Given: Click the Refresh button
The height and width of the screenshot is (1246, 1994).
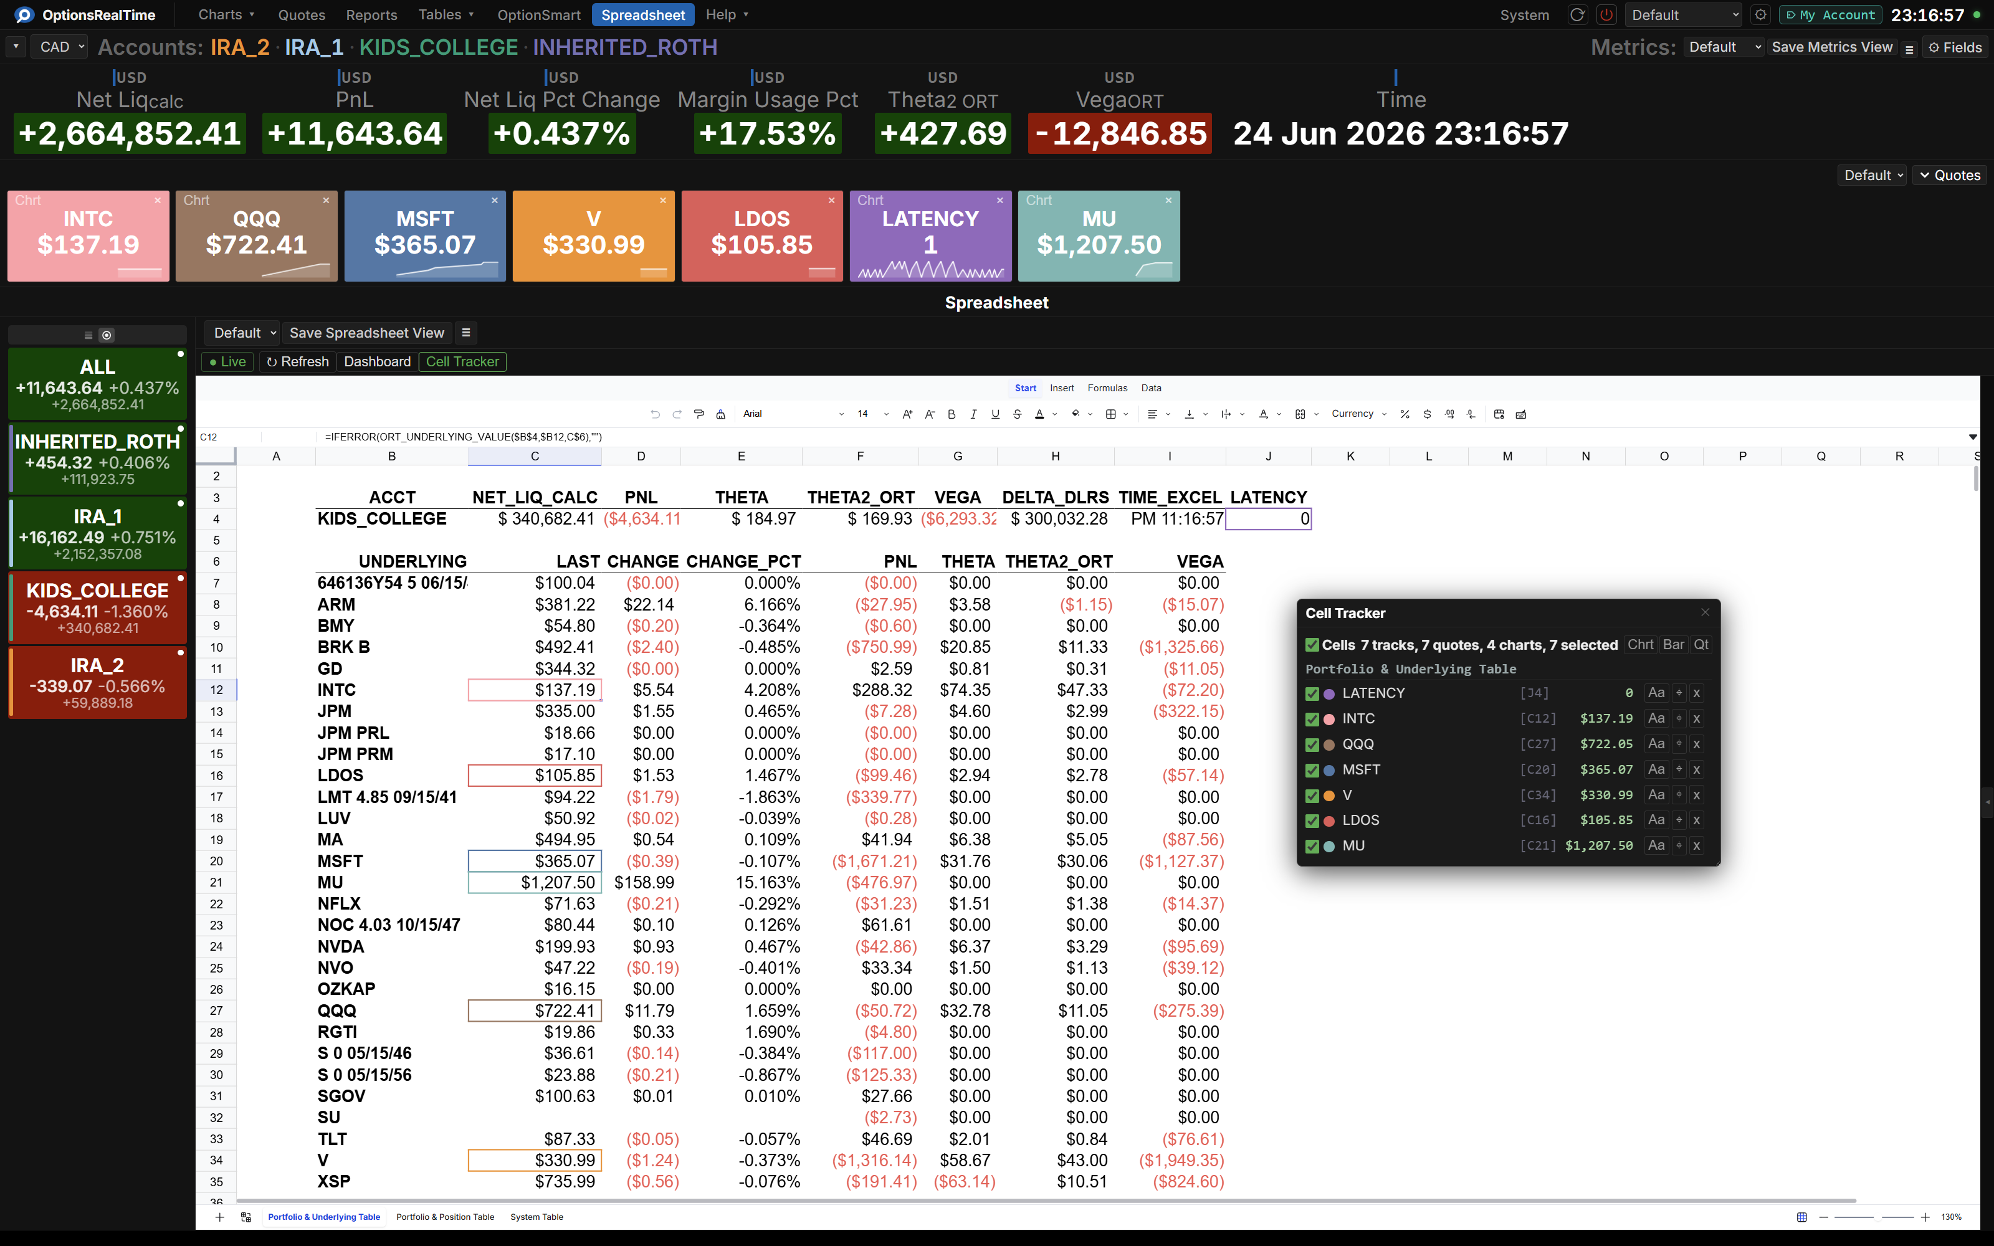Looking at the screenshot, I should (x=297, y=362).
